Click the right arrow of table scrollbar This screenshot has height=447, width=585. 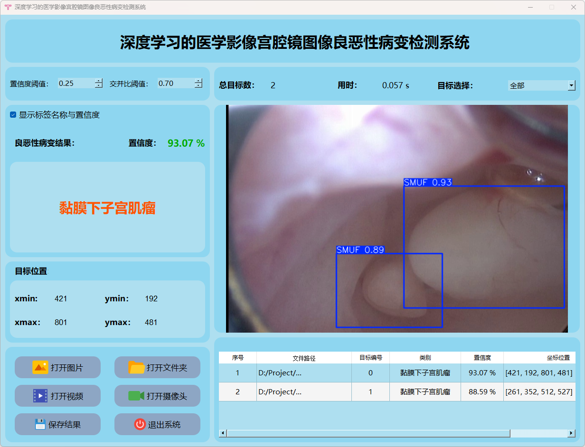click(571, 433)
